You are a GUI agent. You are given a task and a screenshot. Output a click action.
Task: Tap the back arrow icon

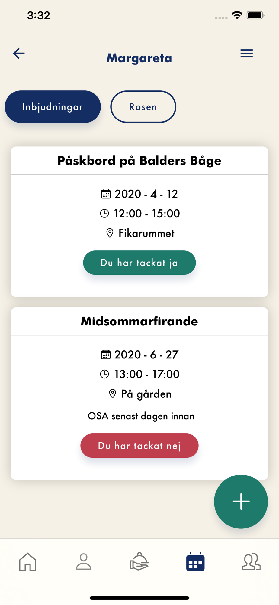pyautogui.click(x=19, y=54)
